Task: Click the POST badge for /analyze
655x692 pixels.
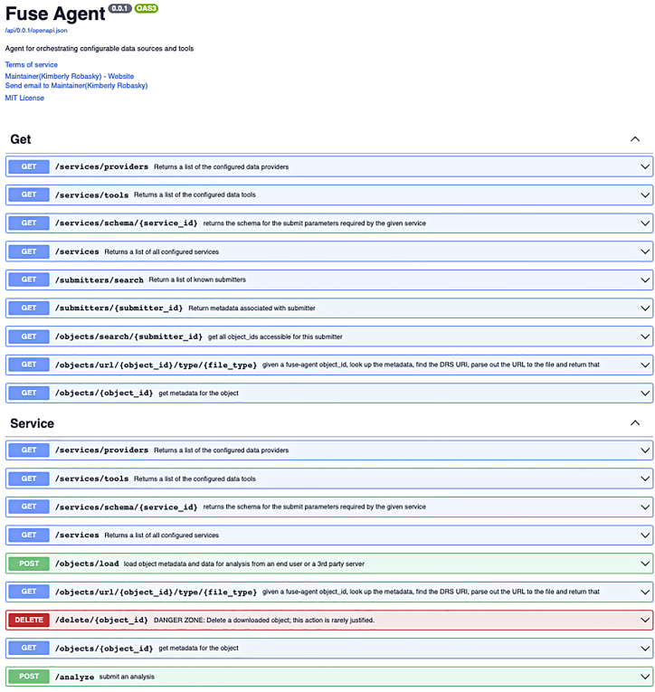Action: 28,677
